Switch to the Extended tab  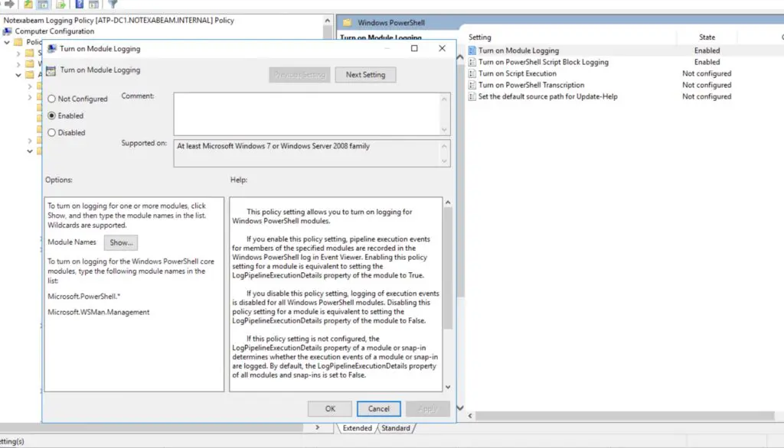pyautogui.click(x=357, y=428)
